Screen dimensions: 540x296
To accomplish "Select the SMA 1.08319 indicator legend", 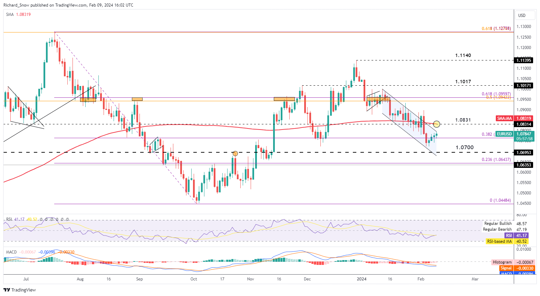I will coord(18,15).
